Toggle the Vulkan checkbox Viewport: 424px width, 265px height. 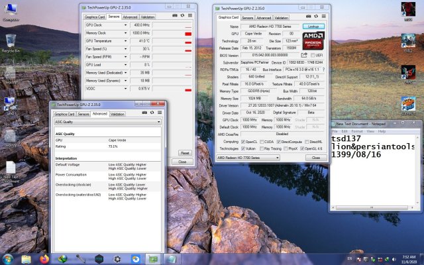tap(244, 148)
